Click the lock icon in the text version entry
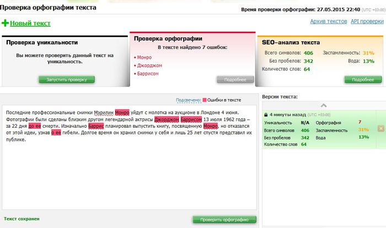The height and width of the screenshot is (228, 386). tap(266, 115)
